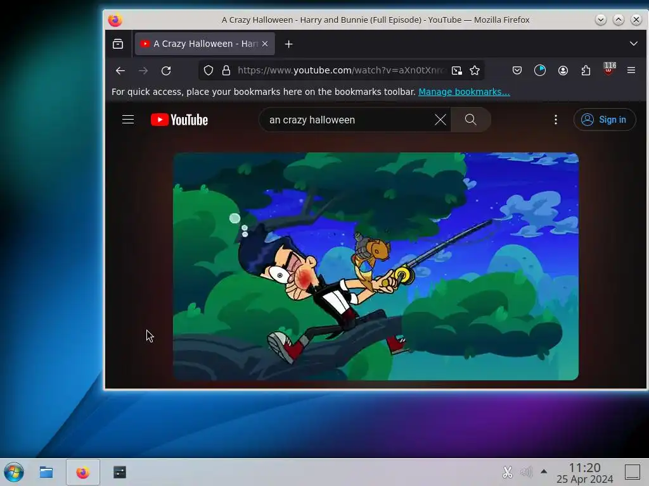This screenshot has height=486, width=649.
Task: Switch to Firefox in the taskbar
Action: coord(83,472)
